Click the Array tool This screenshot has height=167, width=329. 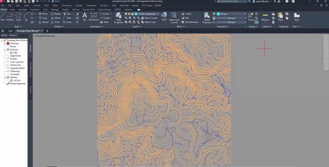67,22
